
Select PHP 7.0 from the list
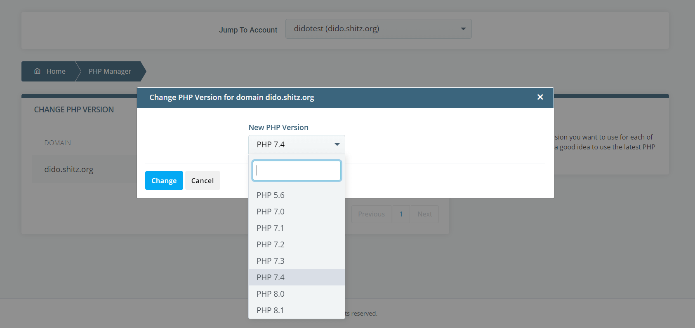point(297,212)
